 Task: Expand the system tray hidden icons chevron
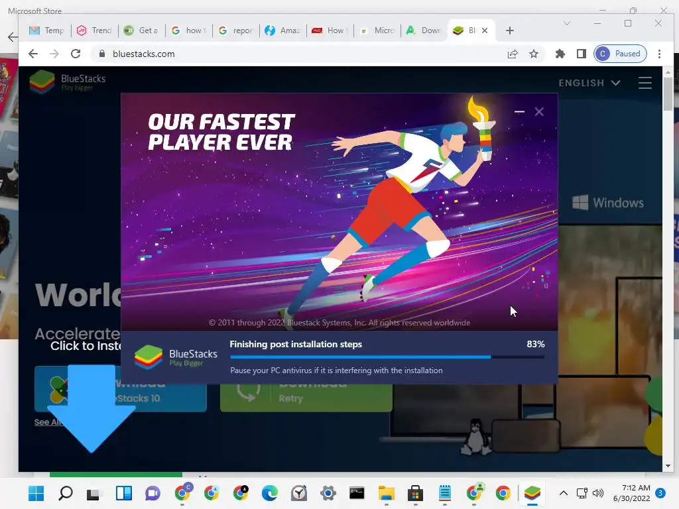pyautogui.click(x=564, y=493)
